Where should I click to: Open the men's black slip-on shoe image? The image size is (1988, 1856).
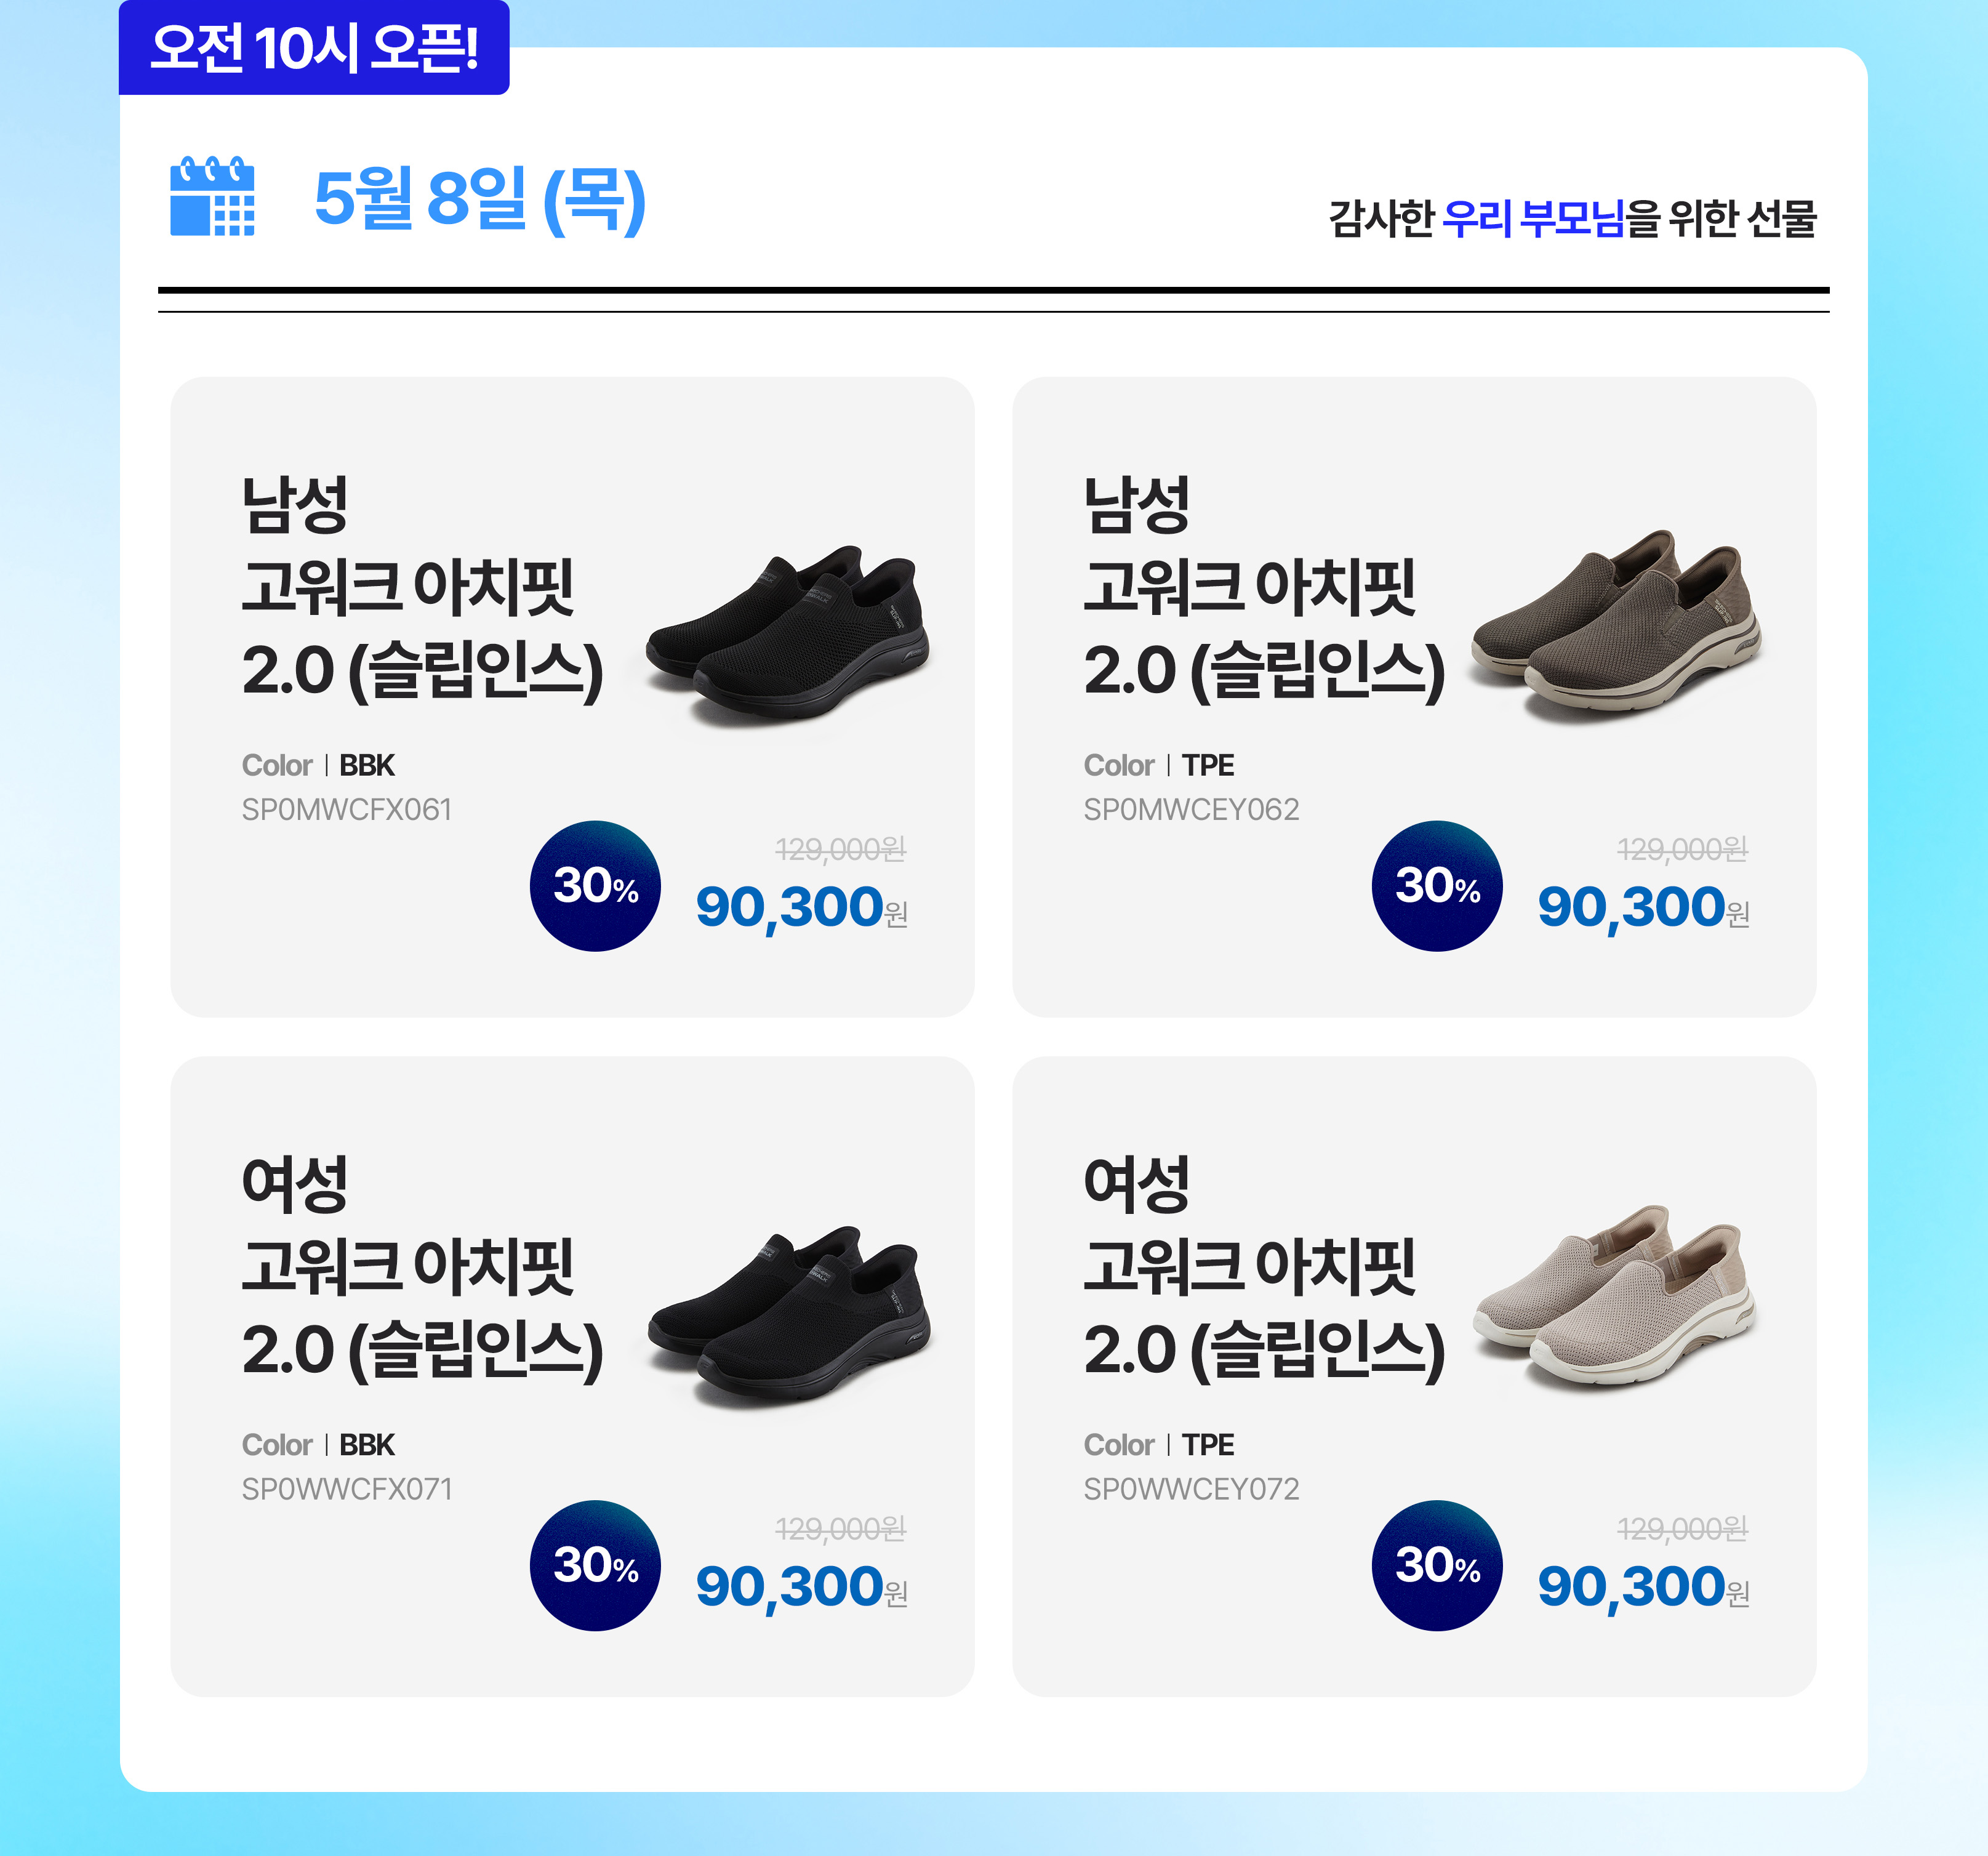tap(788, 635)
